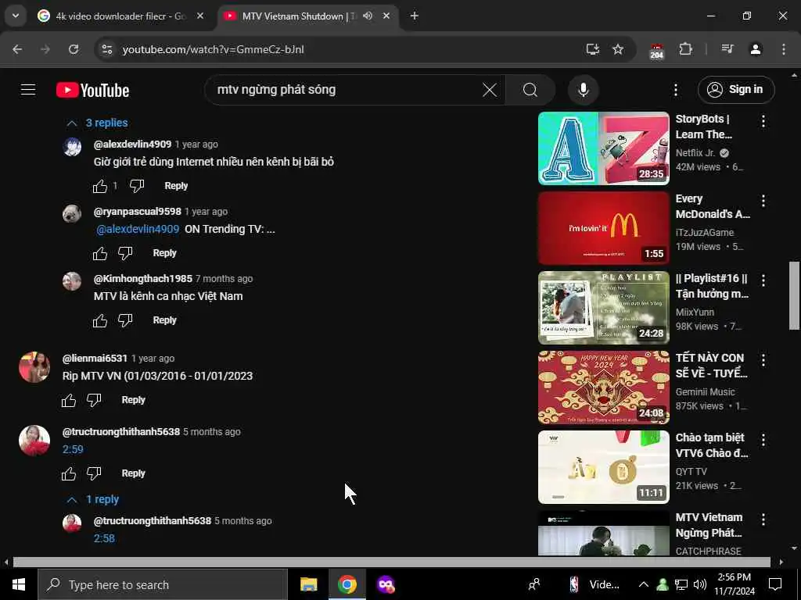Viewport: 801px width, 600px height.
Task: Open options for StoryBots video
Action: [763, 121]
